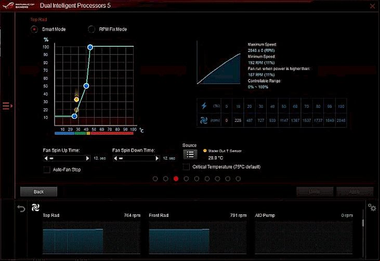Select the lowest curve point on fan graph
This screenshot has height=261, width=380.
point(75,116)
